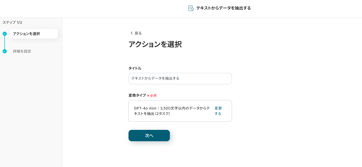Viewport: 362px width, 167px height.
Task: Click the (2タスク) text in conversion type
Action: (x=162, y=114)
